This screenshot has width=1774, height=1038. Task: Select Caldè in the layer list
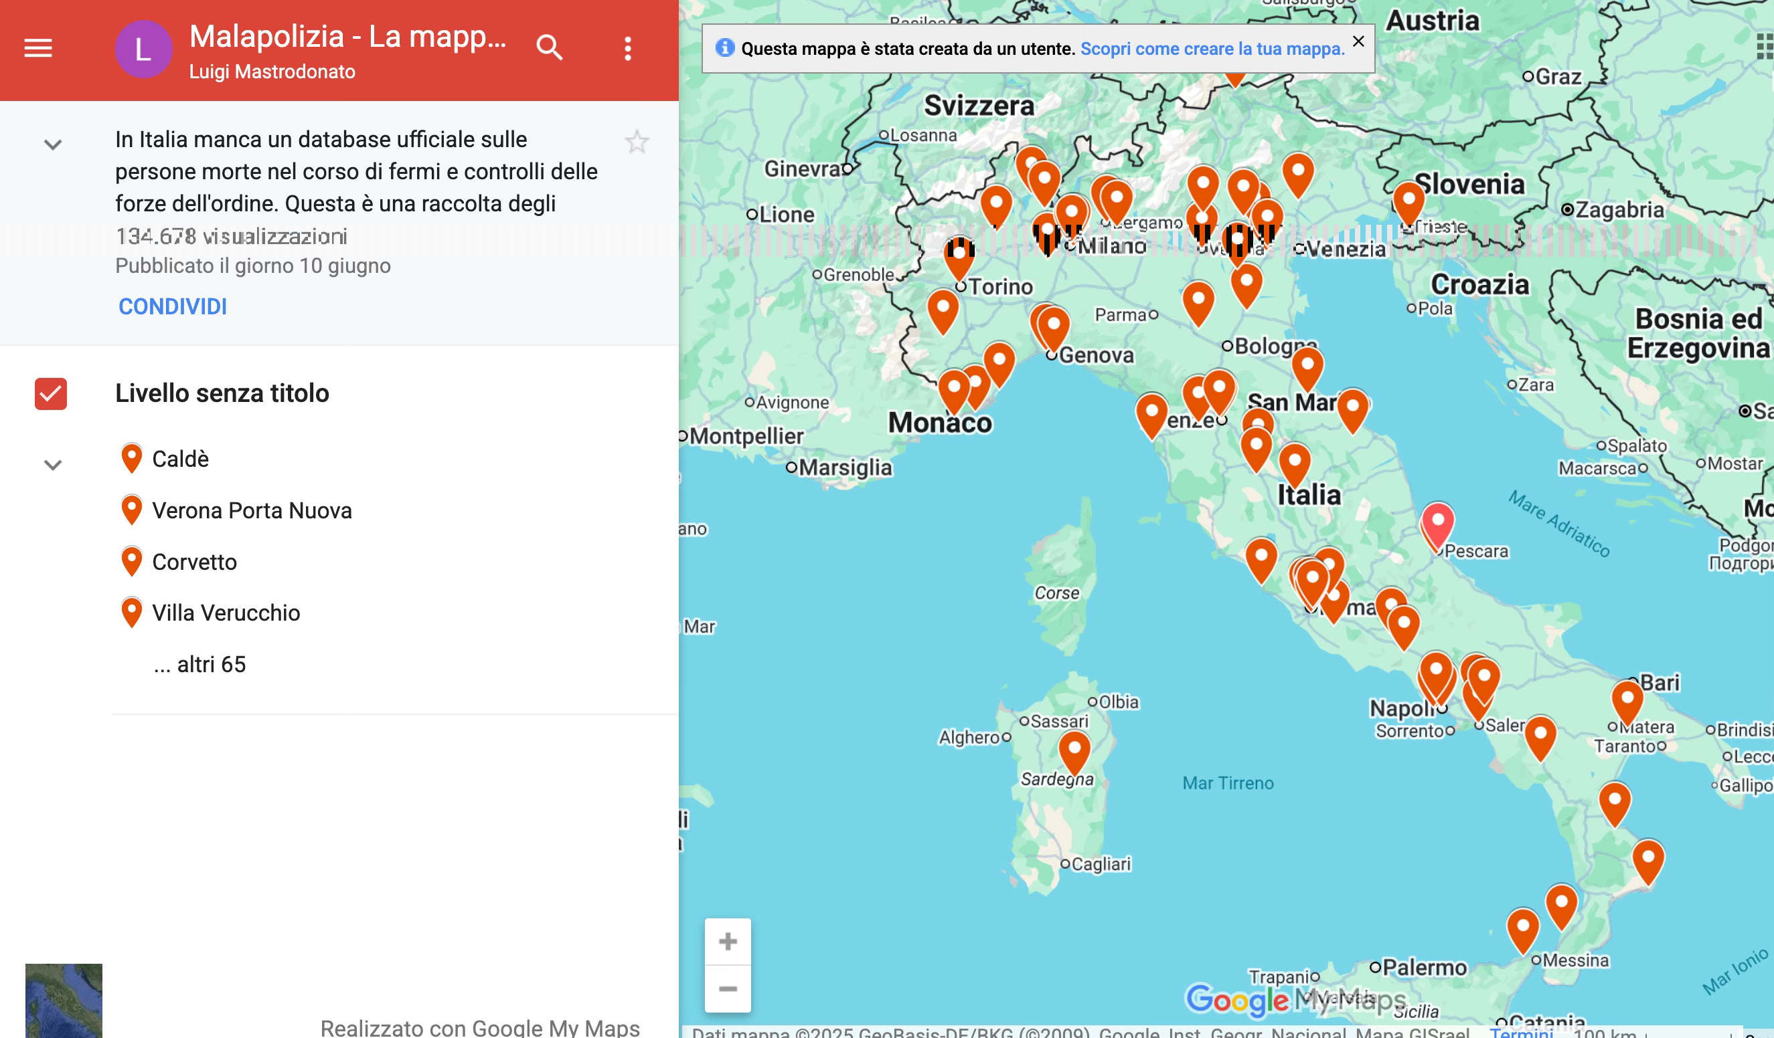point(180,459)
